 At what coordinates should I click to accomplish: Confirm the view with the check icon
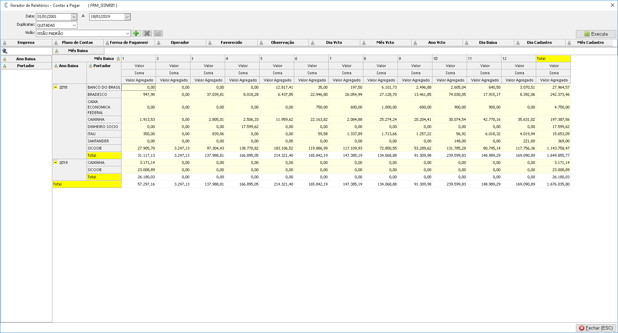(x=158, y=33)
